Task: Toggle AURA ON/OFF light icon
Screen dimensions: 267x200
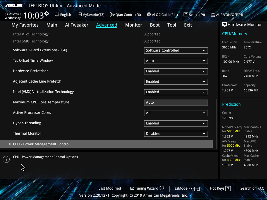Action: point(213,15)
